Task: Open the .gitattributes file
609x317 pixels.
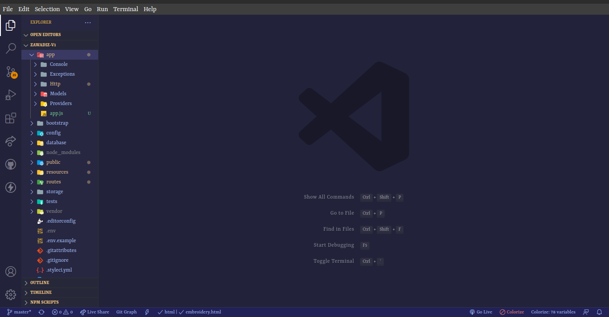Action: click(x=60, y=251)
